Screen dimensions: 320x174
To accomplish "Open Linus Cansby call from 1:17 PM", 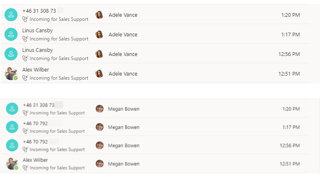I will (155, 34).
